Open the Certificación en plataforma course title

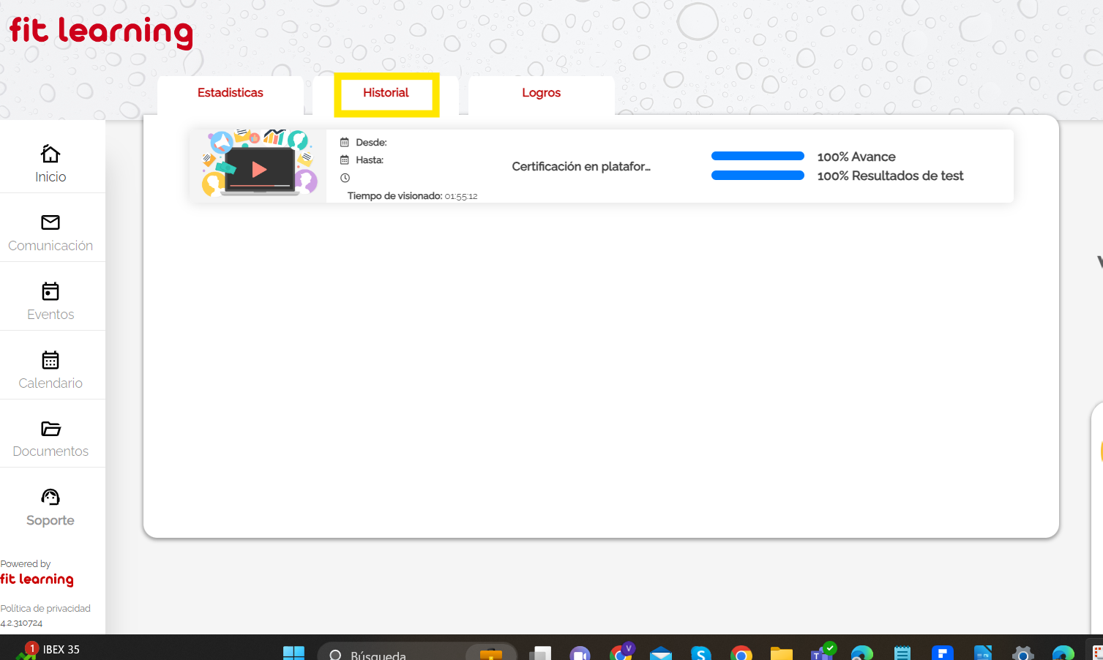coord(581,167)
